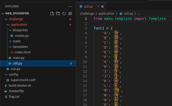Click the 'A' key on line 4
172x106 pixels.
(x=105, y=33)
